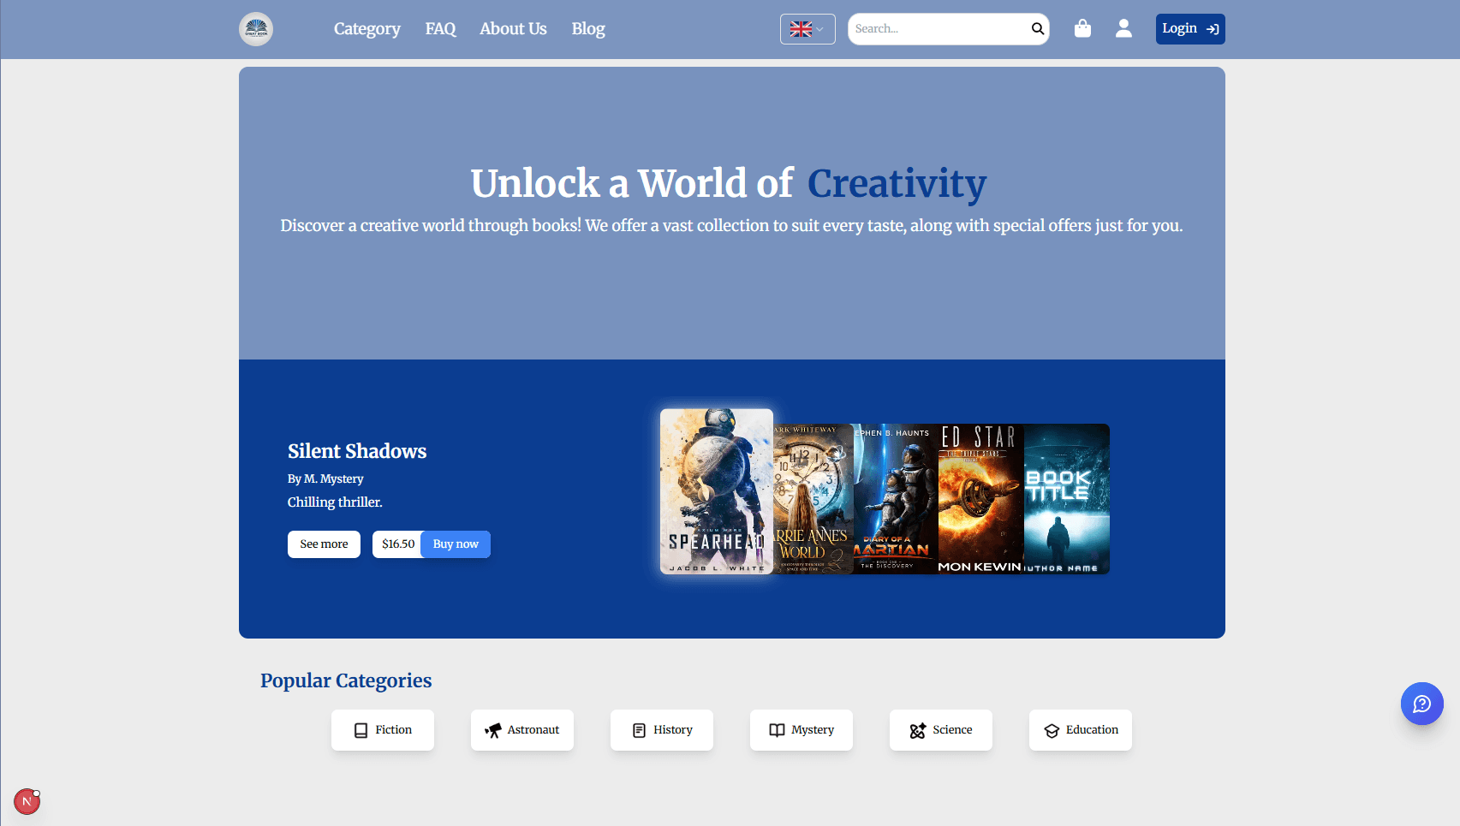Click the user profile icon
The width and height of the screenshot is (1460, 826).
tap(1123, 28)
